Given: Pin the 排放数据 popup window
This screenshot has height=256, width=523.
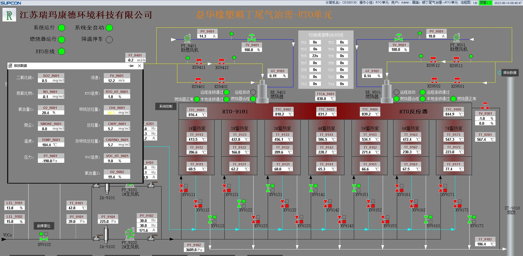Looking at the screenshot, I should (x=131, y=66).
